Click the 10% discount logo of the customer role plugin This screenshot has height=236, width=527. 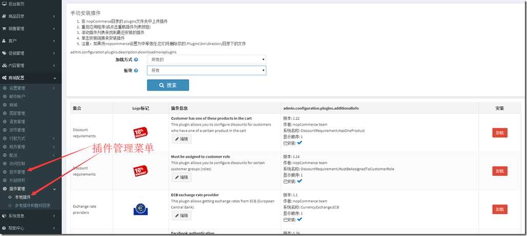point(140,171)
